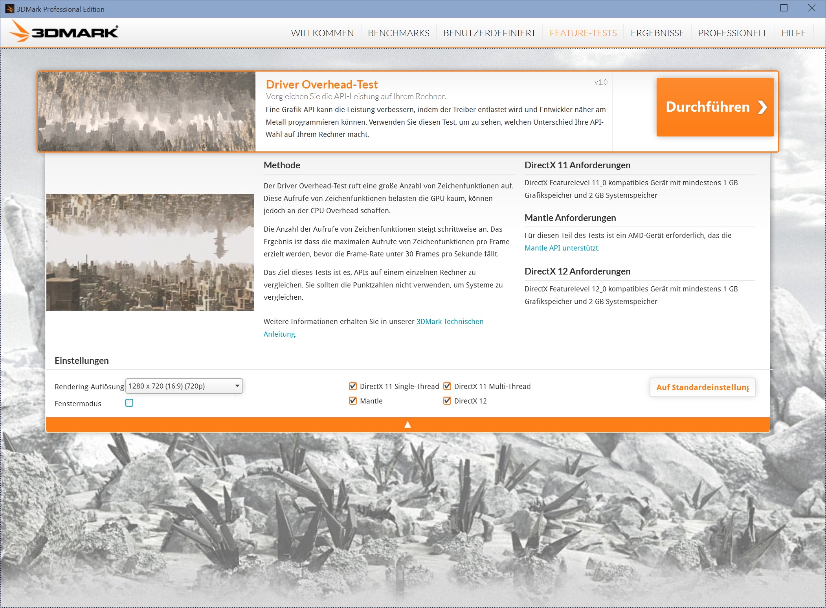Collapse details using orange arrow bar
This screenshot has width=826, height=608.
407,425
